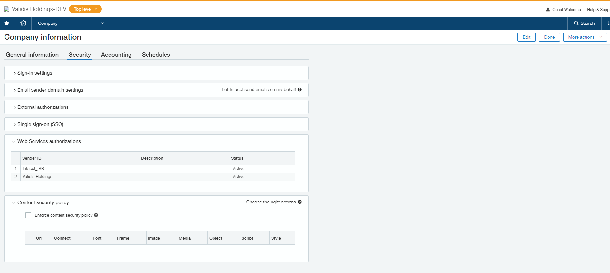Click the magnifier Search icon
The image size is (610, 273).
577,23
